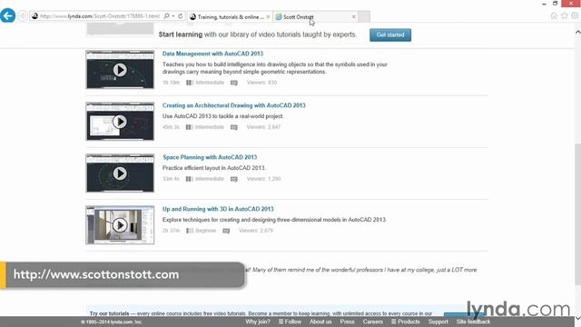Screen dimensions: 581x327
Task: Click the Site feedback footer link
Action: [474, 322]
